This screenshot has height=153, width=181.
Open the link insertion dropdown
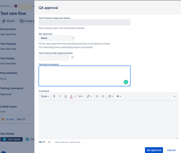pos(90,96)
